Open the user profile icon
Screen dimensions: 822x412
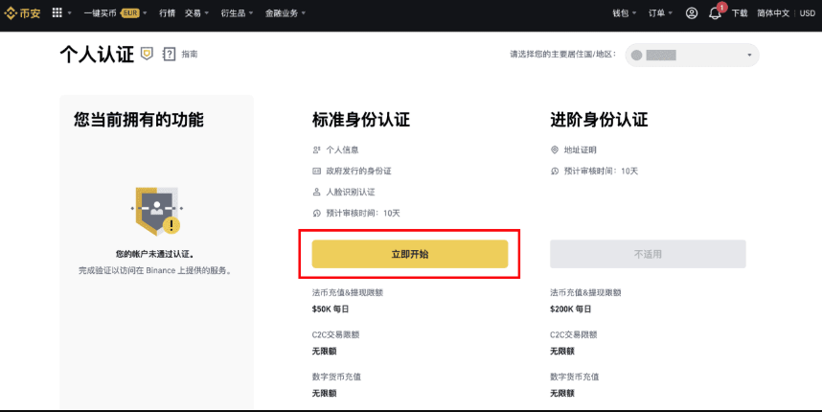692,13
